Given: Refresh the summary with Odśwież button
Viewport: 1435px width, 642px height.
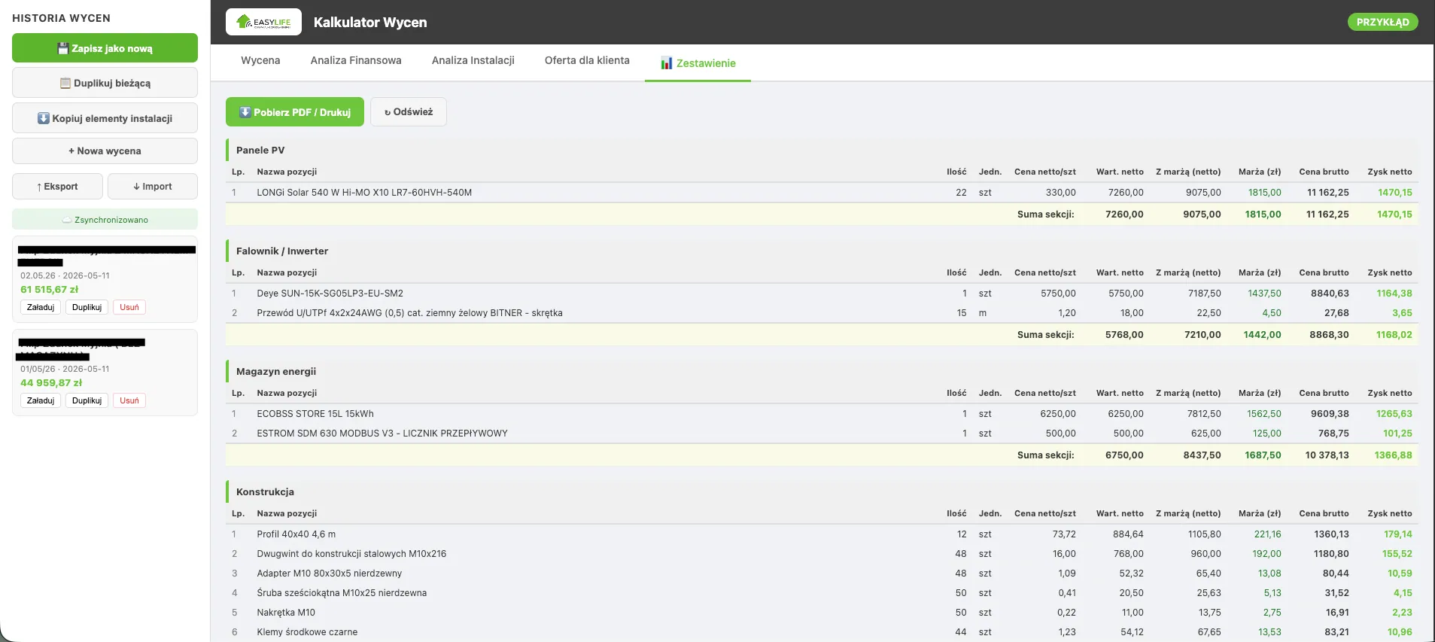Looking at the screenshot, I should (409, 111).
